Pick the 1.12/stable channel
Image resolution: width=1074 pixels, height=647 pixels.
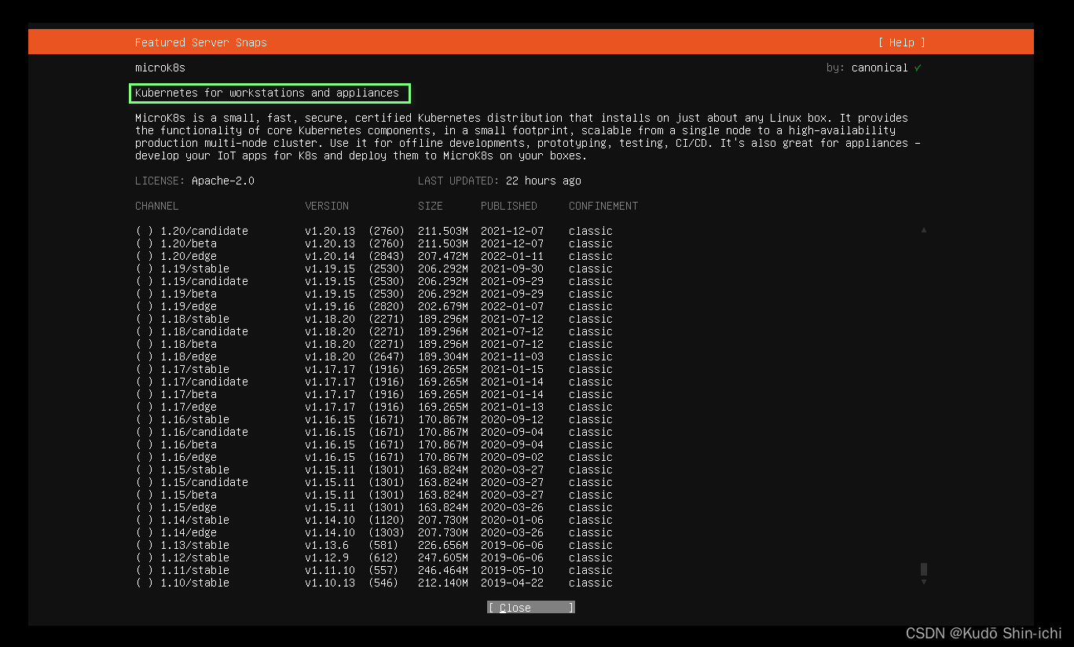pyautogui.click(x=374, y=557)
